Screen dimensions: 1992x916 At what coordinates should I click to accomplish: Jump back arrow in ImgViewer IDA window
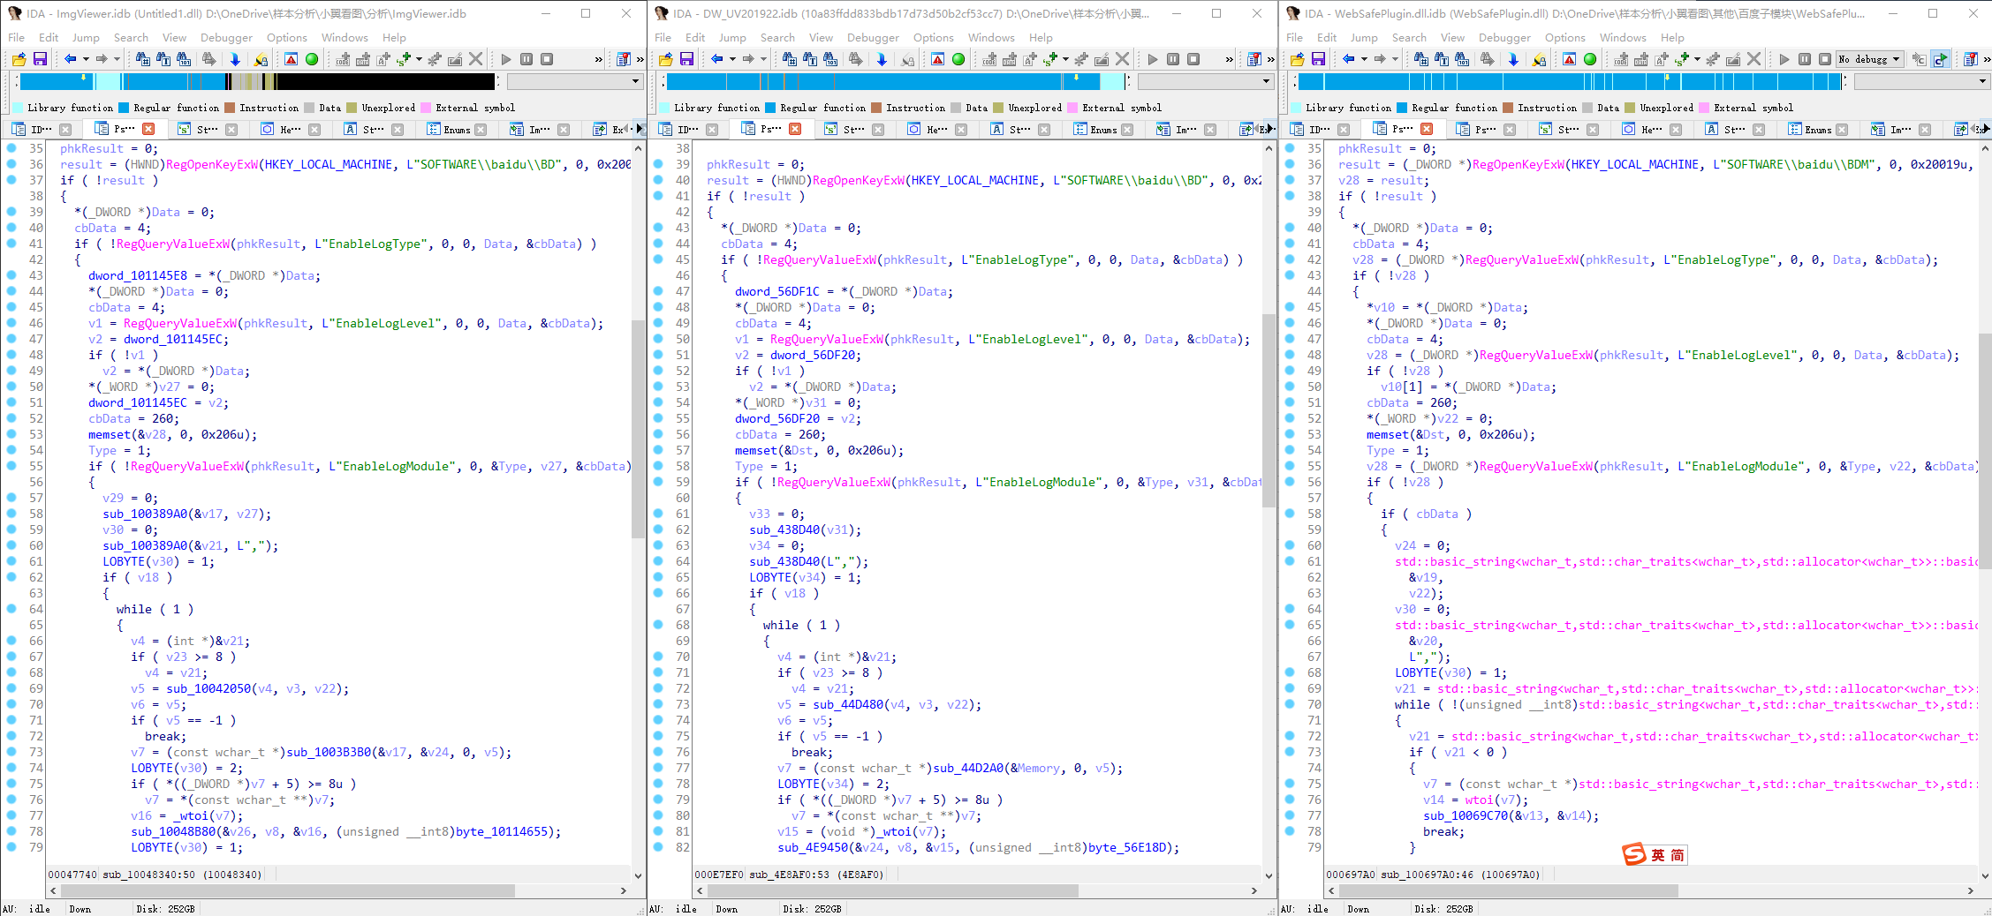[x=71, y=59]
